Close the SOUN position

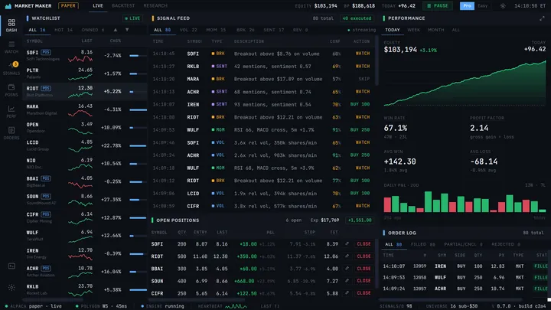[364, 280]
